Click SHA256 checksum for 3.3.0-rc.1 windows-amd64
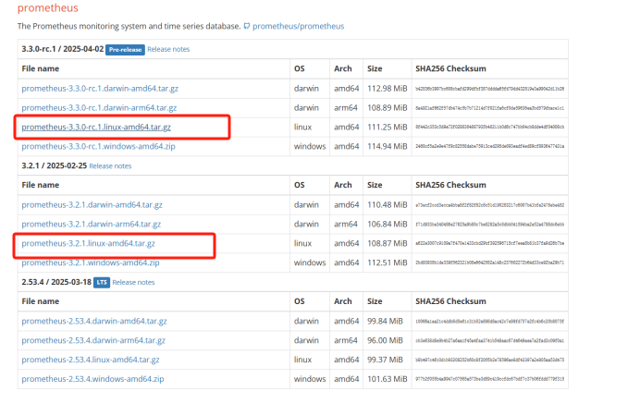The image size is (640, 403). pyautogui.click(x=490, y=146)
